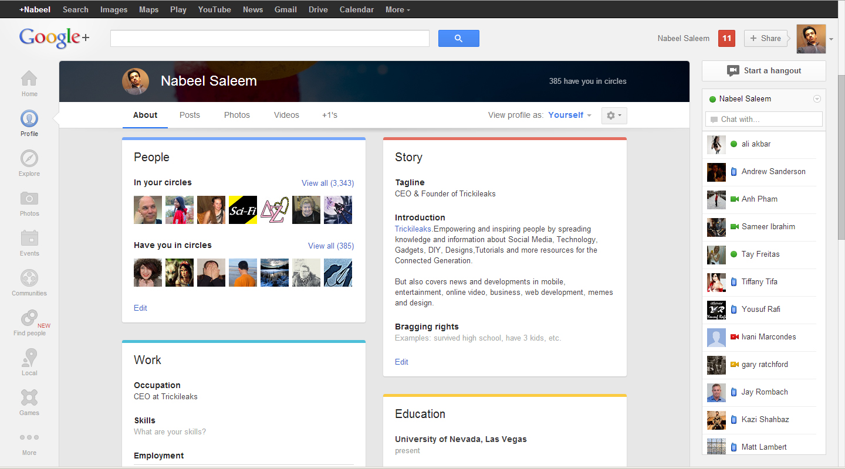Open Photos from the left sidebar
Image resolution: width=845 pixels, height=469 pixels.
[x=29, y=203]
